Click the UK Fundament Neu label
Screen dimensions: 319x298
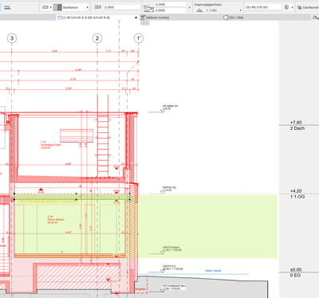(174, 287)
